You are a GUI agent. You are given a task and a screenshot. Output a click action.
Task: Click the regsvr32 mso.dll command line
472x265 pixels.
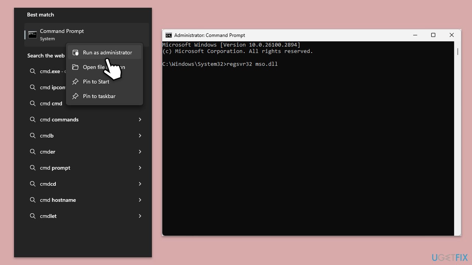(x=220, y=64)
